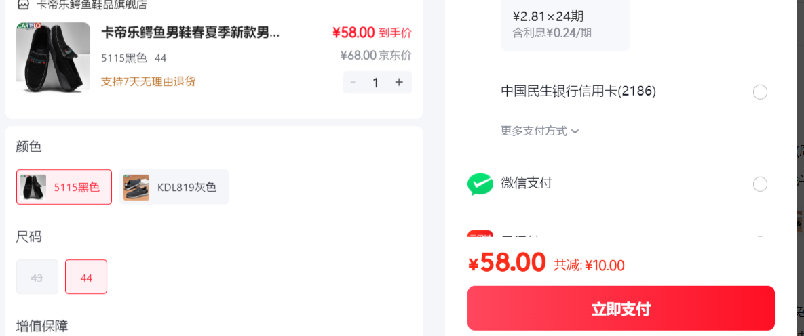Screen dimensions: 804x336
Task: Open the black shoe product thumbnail
Action: click(x=54, y=58)
